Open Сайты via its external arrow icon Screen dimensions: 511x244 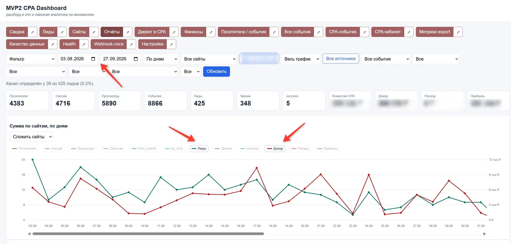94,32
